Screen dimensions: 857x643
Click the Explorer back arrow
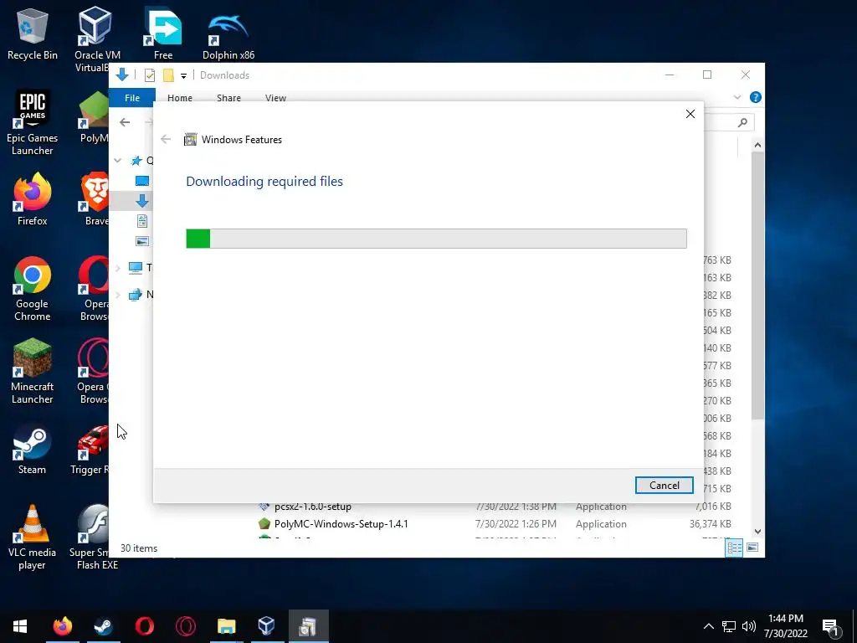125,122
